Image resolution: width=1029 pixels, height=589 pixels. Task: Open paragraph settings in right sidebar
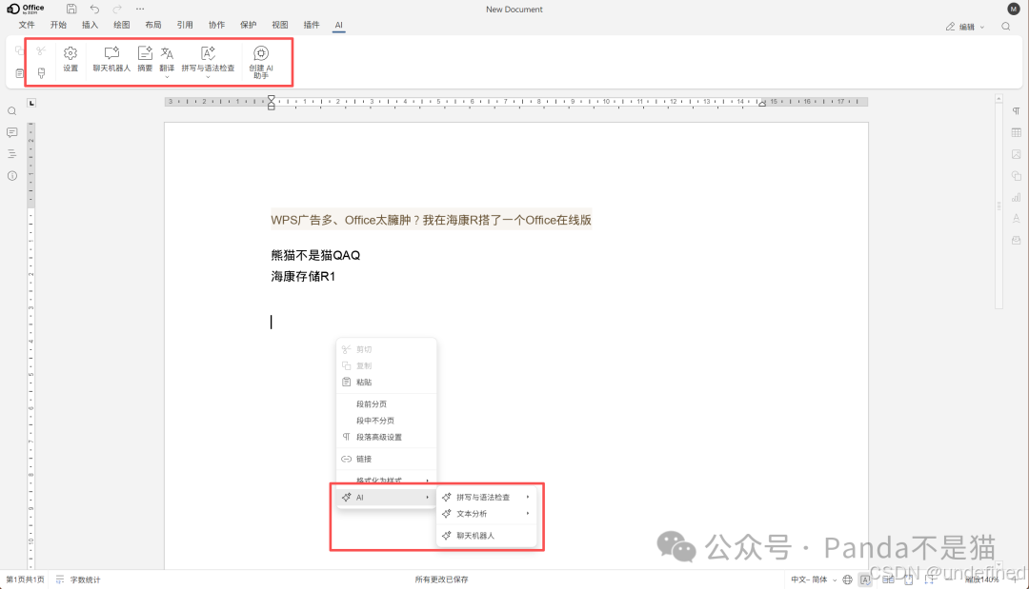(1016, 111)
